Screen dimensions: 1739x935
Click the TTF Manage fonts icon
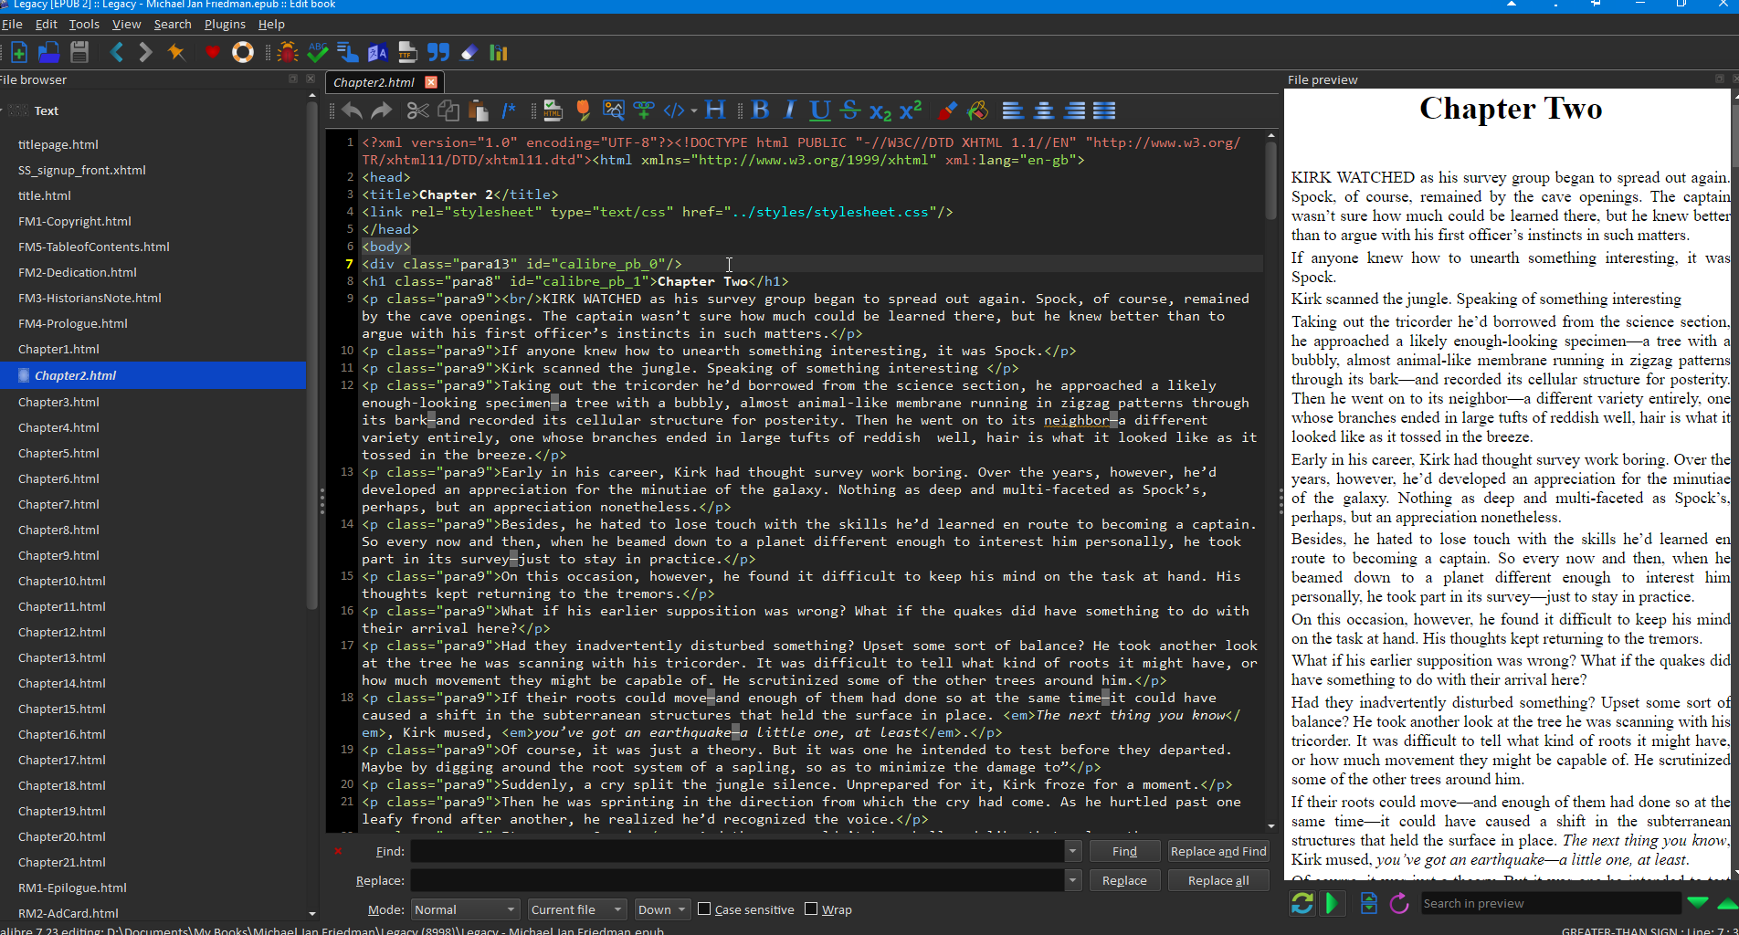pos(407,52)
